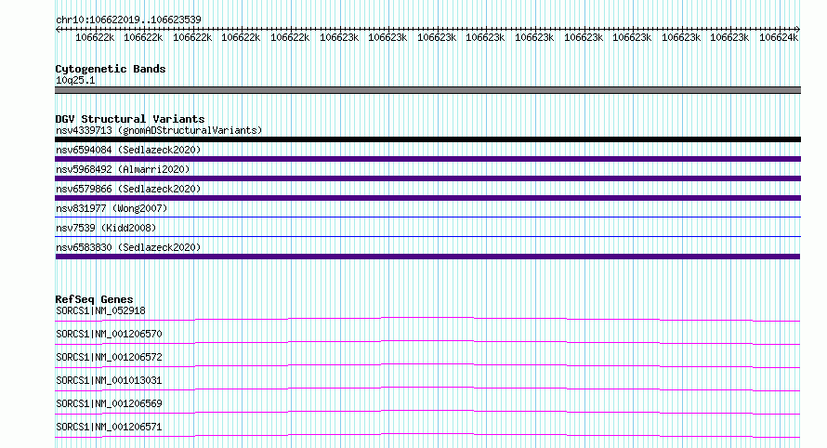Select the RefSeq Genes track title

(94, 299)
